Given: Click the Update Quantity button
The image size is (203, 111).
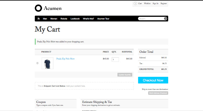Looking at the screenshot, I should click(125, 75).
